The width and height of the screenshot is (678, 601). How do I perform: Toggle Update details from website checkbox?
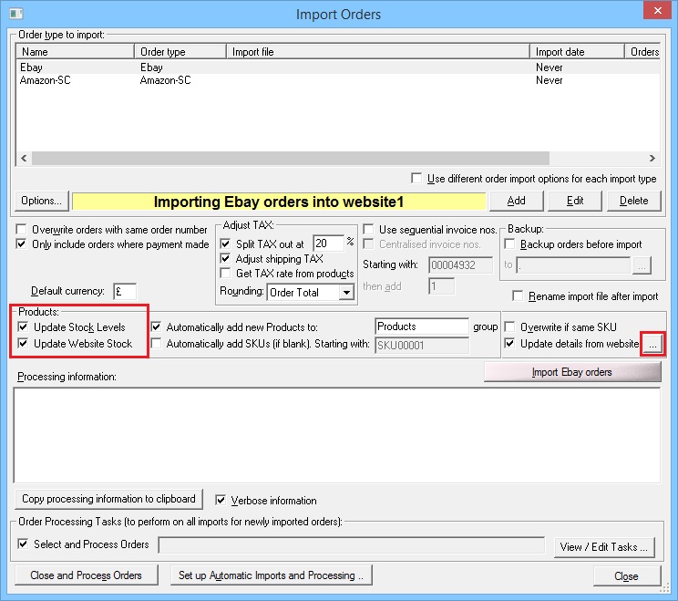click(x=509, y=343)
